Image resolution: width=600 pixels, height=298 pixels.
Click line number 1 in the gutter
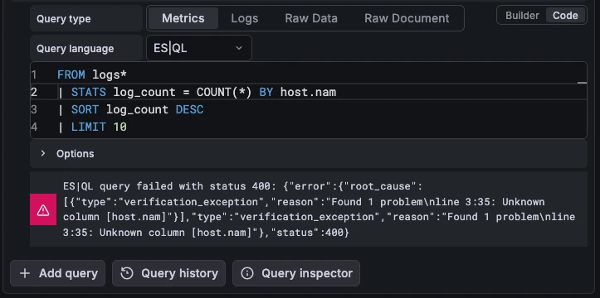[34, 74]
